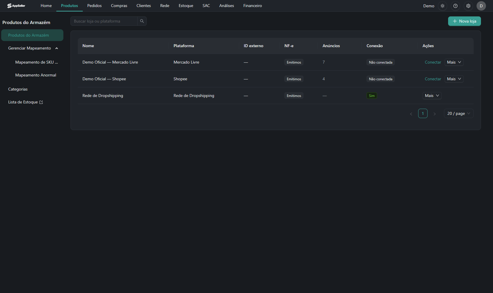
Task: Open the Compras menu
Action: (x=119, y=6)
